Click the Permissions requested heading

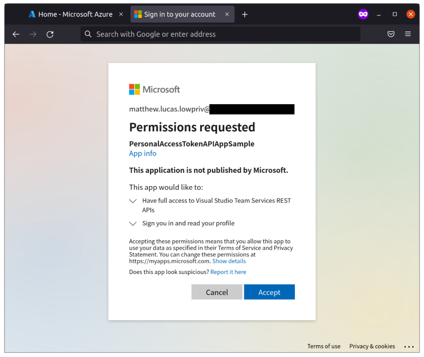coord(192,127)
